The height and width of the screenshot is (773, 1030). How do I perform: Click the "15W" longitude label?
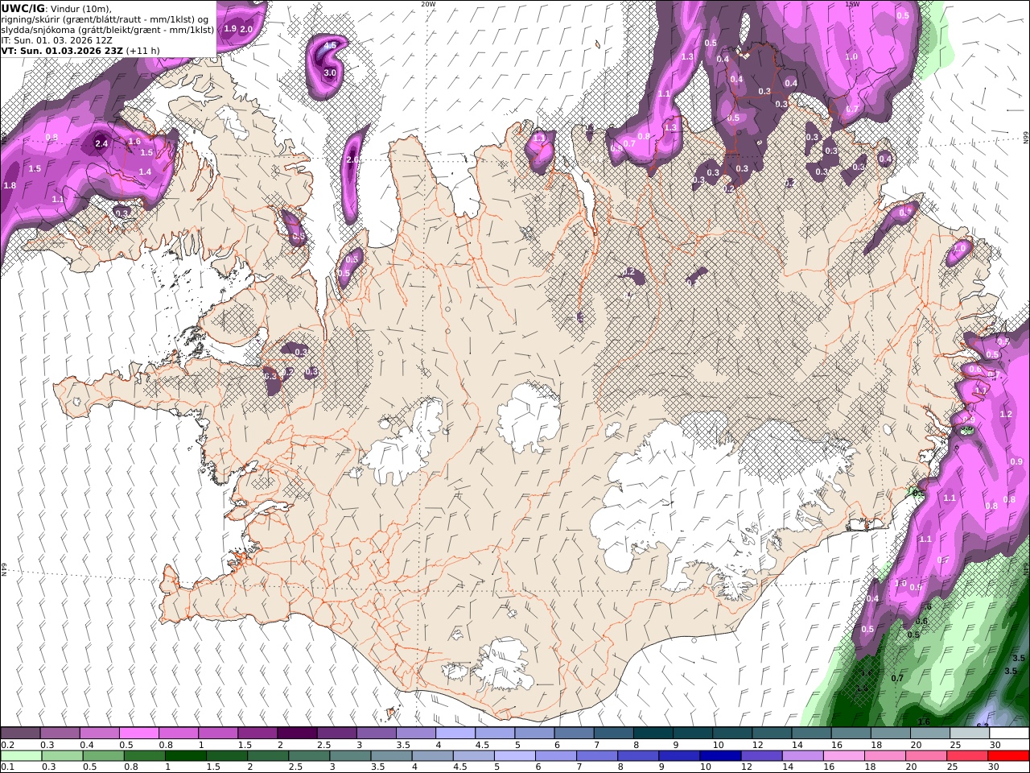click(x=852, y=3)
